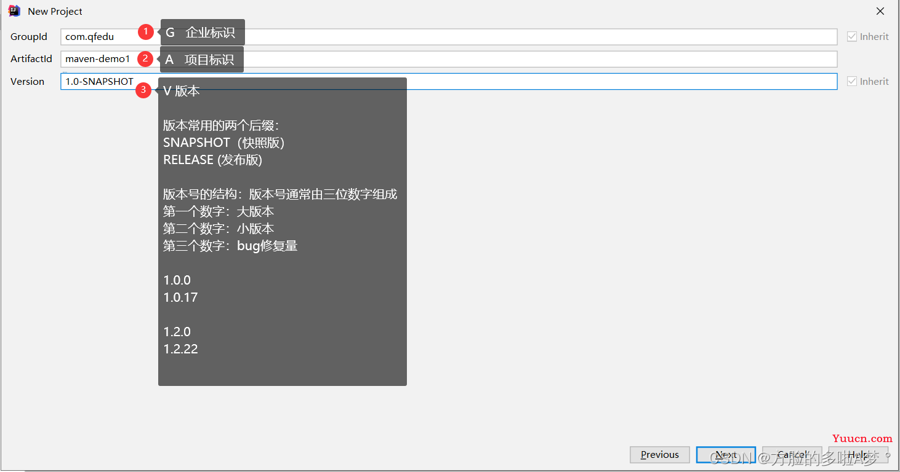Go back with the Previous button
The height and width of the screenshot is (472, 900).
[659, 455]
